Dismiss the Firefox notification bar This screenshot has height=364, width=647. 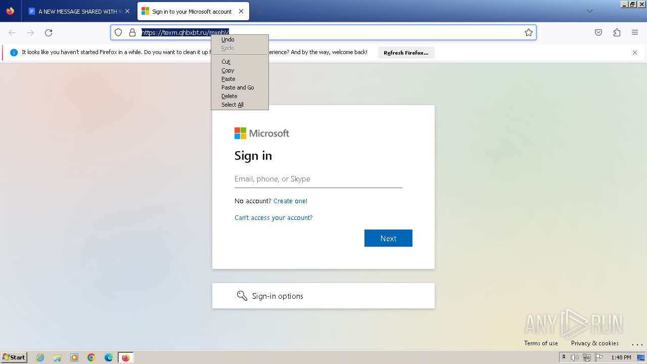coord(635,53)
